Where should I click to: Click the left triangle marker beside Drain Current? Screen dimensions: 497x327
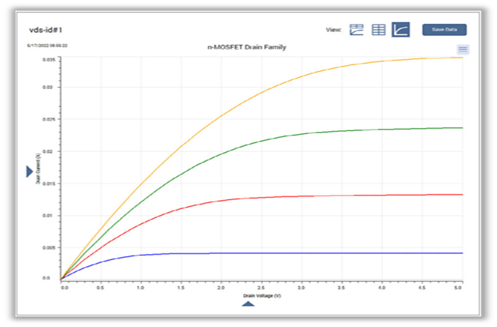tap(29, 171)
